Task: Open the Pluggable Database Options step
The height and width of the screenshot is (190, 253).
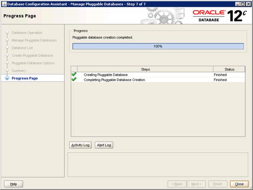Action: point(33,63)
